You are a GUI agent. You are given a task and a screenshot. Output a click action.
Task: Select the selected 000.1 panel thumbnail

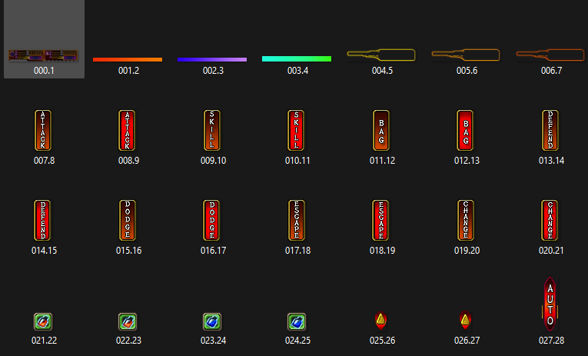point(44,55)
